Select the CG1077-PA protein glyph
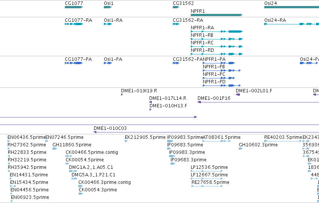Viewport: 319px width, 203px height. pyautogui.click(x=73, y=63)
